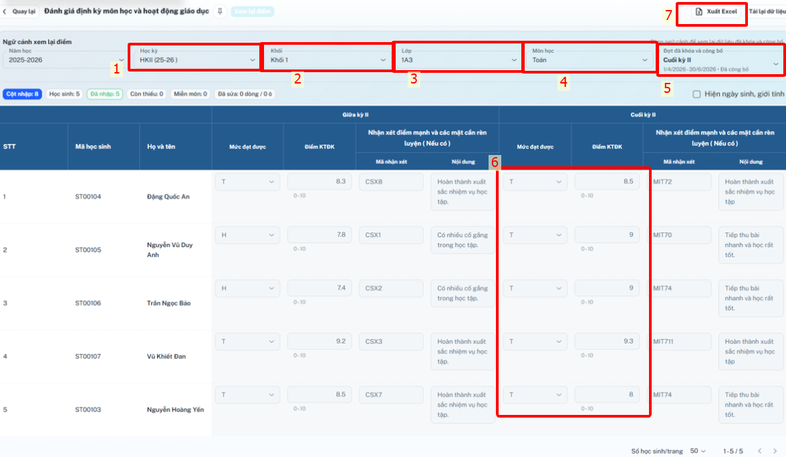Screen dimensions: 786x457
Task: Open Cuối kỳ II Mức đạt được for Nguyễn Hoàng Yến
Action: point(535,394)
